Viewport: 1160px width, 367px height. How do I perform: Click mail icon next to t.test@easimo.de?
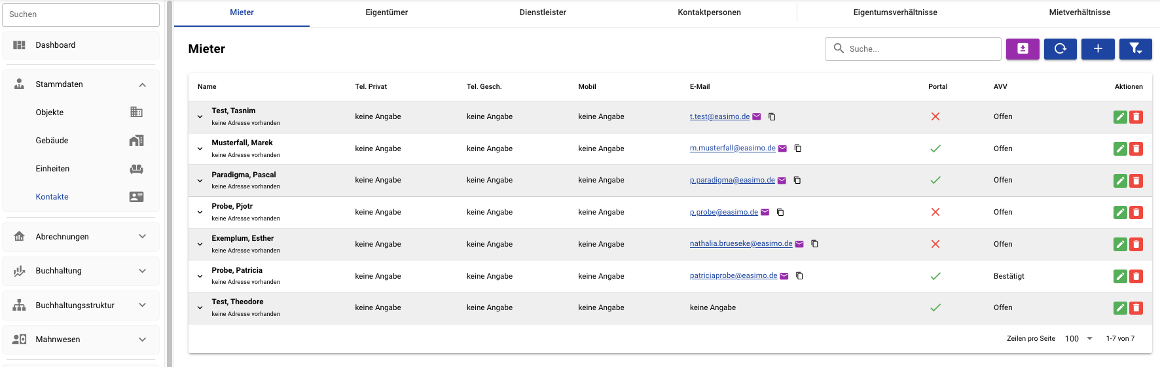tap(757, 116)
